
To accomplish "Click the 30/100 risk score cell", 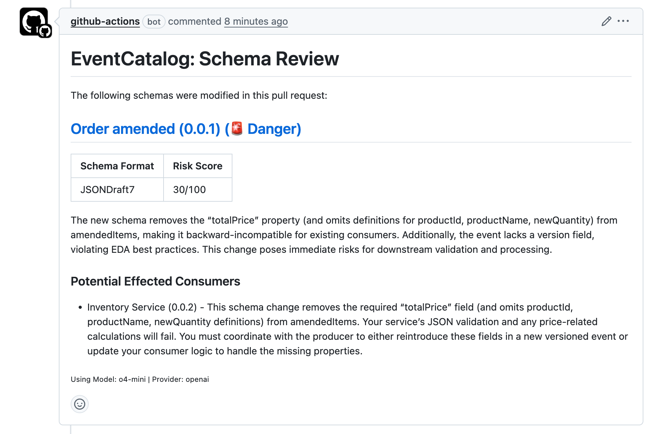I will tap(190, 190).
